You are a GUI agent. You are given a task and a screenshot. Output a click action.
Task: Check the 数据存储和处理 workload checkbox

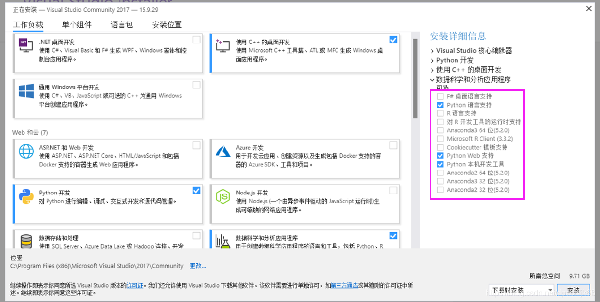point(196,236)
